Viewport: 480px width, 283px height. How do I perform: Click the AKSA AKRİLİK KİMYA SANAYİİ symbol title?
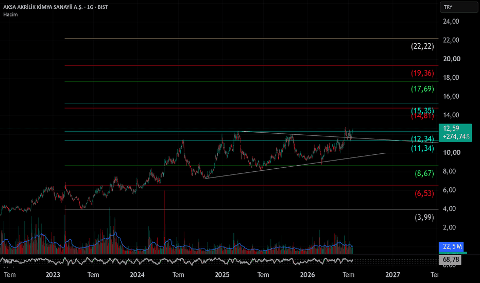click(43, 7)
